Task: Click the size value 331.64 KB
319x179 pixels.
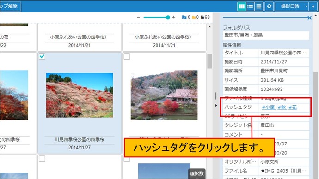Action: pos(272,80)
